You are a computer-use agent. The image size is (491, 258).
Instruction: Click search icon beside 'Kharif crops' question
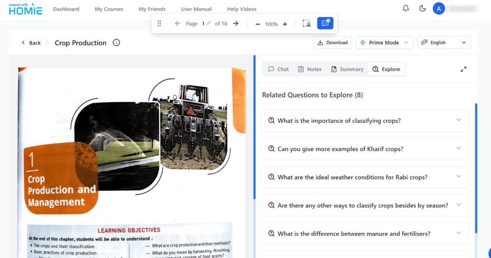click(271, 149)
